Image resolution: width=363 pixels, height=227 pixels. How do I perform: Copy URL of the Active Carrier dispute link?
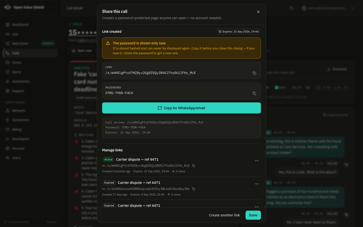tap(193, 166)
